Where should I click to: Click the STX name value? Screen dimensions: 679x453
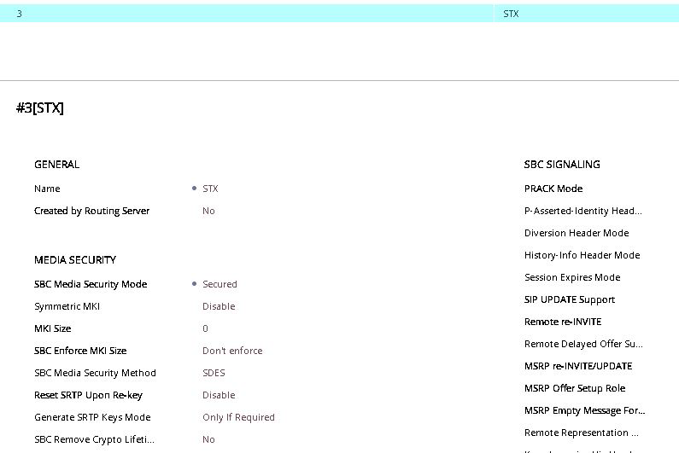(x=210, y=189)
